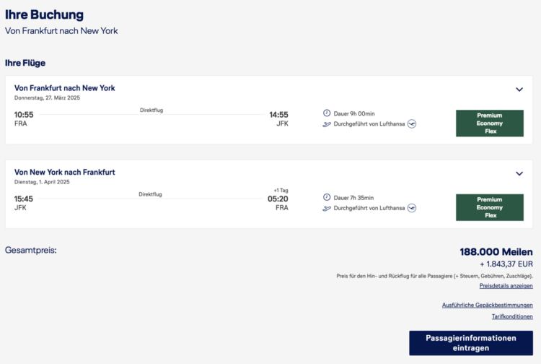This screenshot has width=541, height=364.
Task: Click Passagierinformationen eintragen button
Action: 471,343
